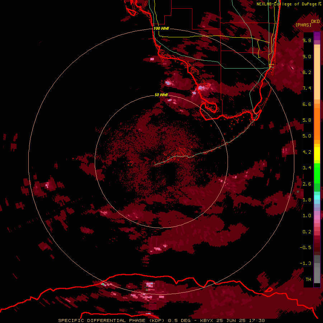Viewport: 323px width, 323px height.
Task: Click the "50 NMI" range ring label
Action: click(x=161, y=95)
